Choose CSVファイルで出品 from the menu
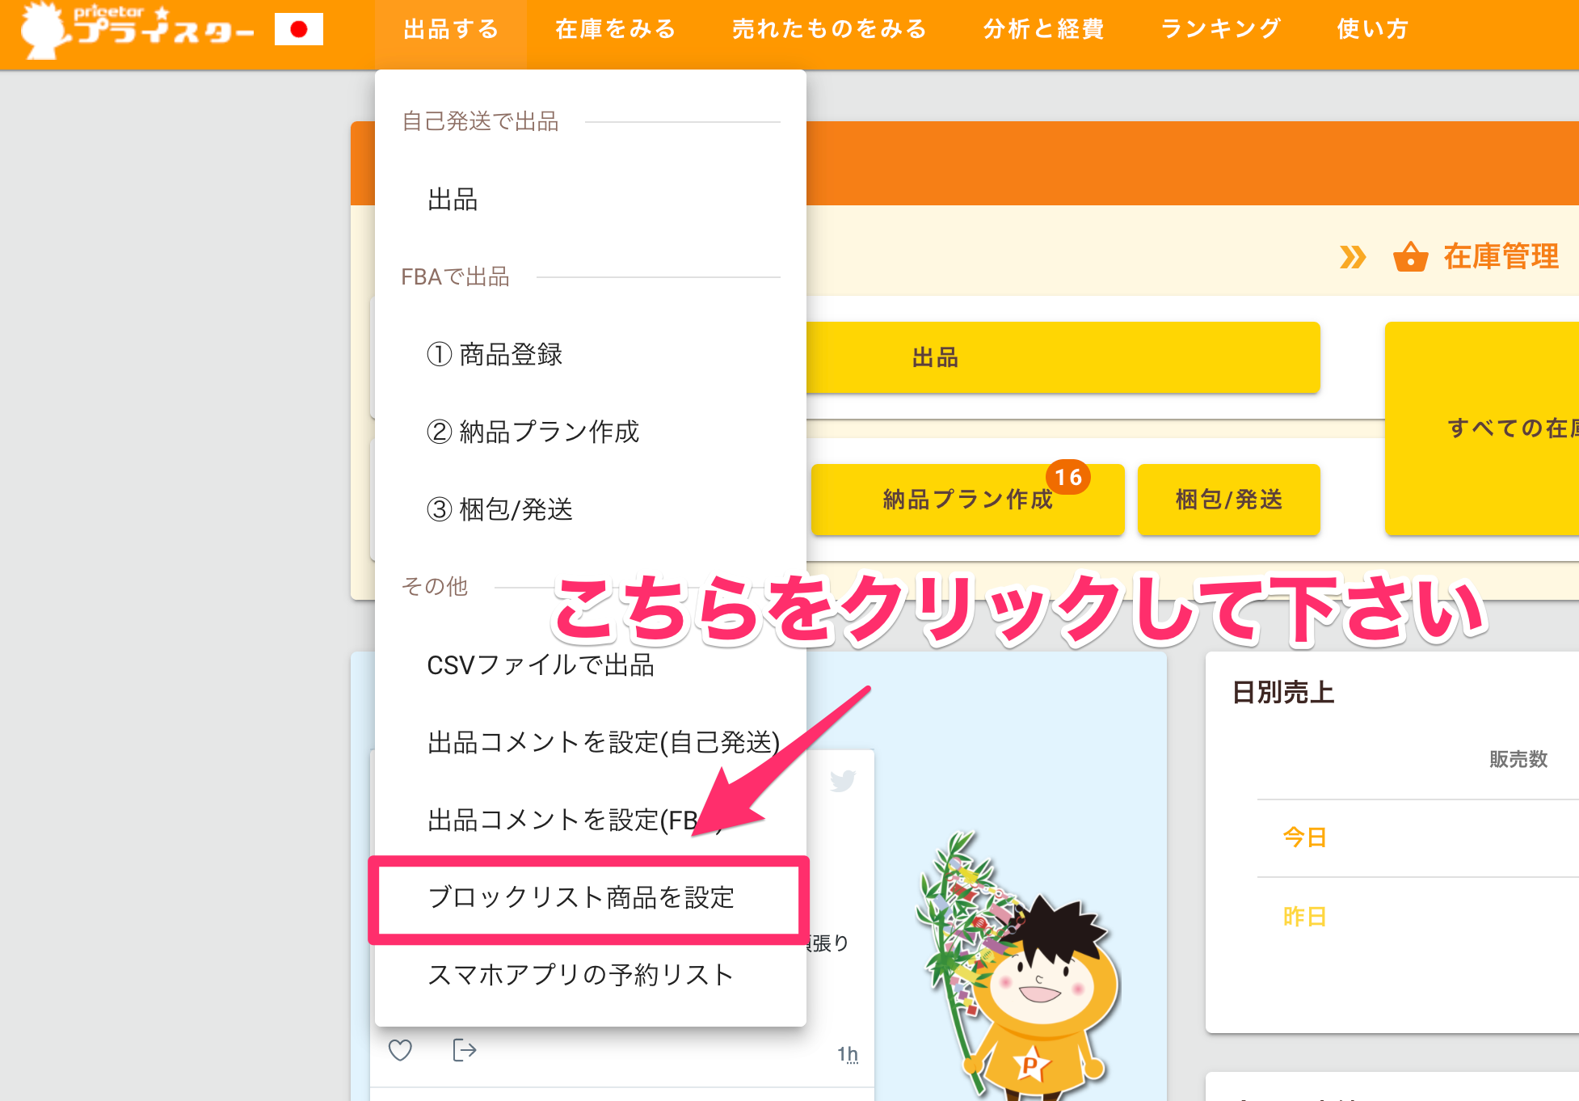The height and width of the screenshot is (1101, 1579). (540, 664)
